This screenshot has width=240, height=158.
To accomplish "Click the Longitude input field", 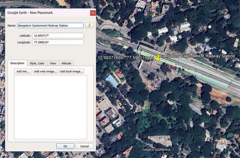I will coord(58,42).
